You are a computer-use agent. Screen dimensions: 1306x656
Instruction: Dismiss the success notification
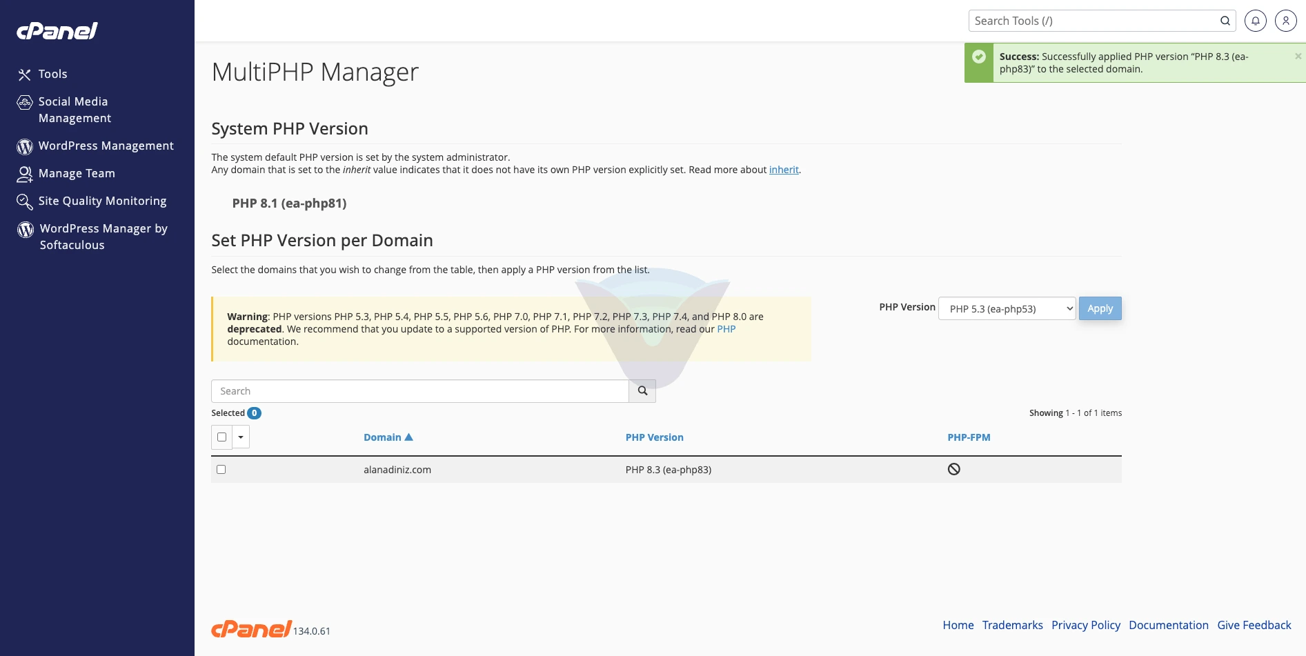pos(1298,56)
